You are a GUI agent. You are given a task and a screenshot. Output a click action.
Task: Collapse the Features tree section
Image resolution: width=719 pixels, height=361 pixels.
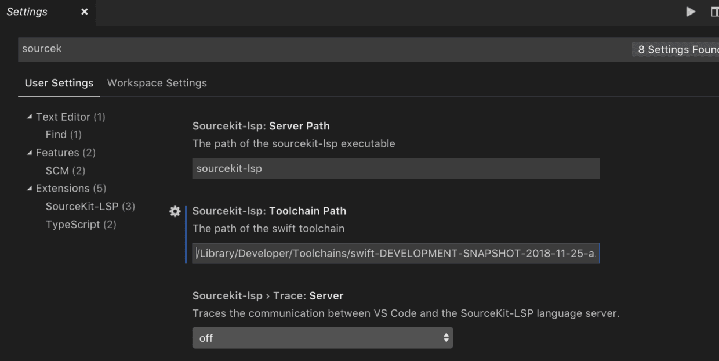[30, 153]
